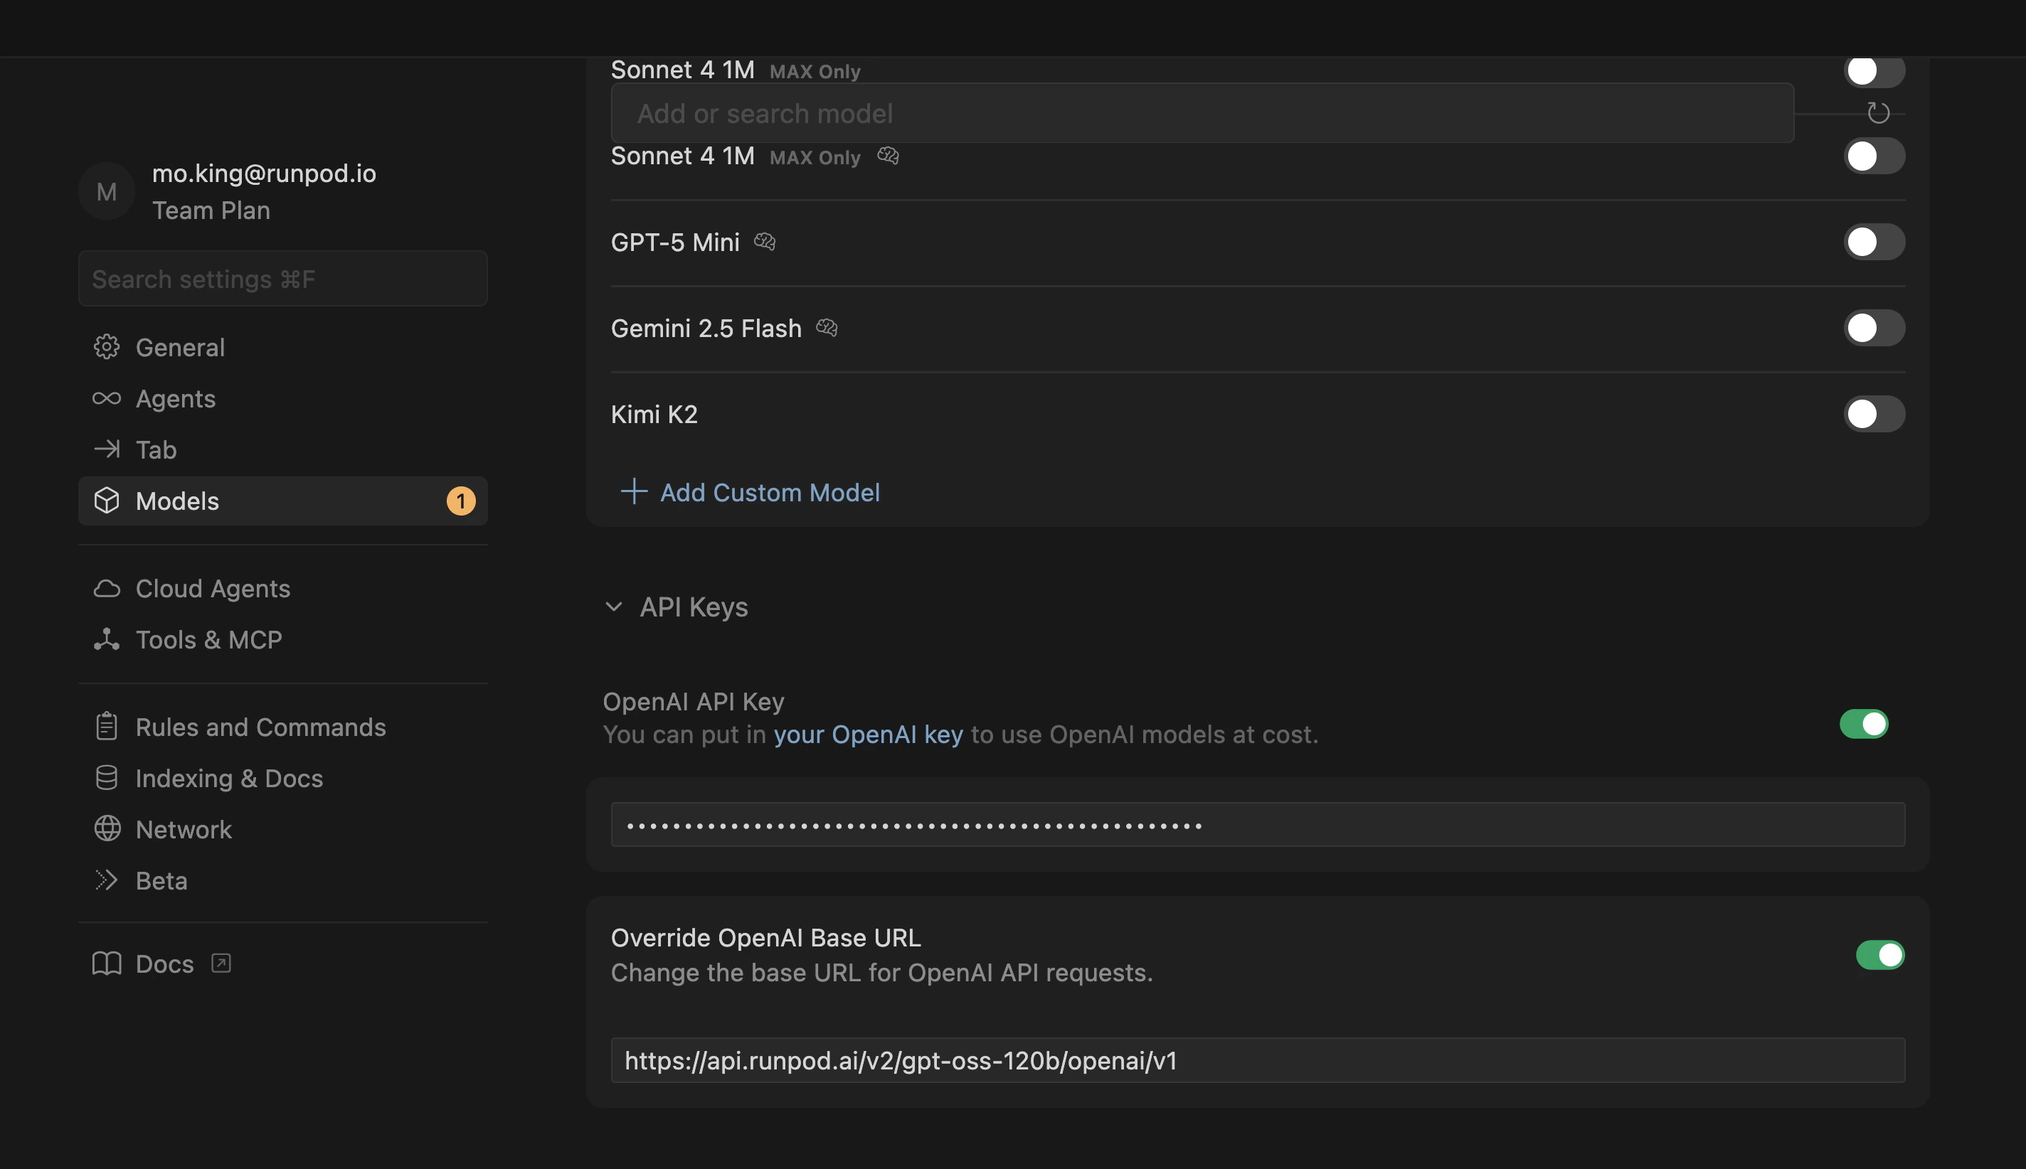Enable the GPT-5 Mini model toggle
Screen dimensions: 2026x1169
click(x=1874, y=242)
